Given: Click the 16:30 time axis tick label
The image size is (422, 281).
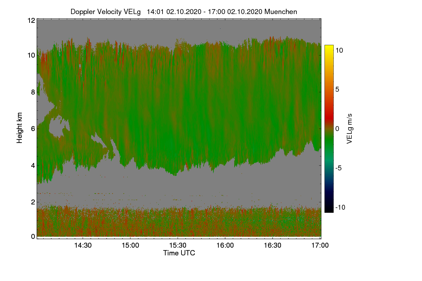Looking at the screenshot, I should [273, 246].
